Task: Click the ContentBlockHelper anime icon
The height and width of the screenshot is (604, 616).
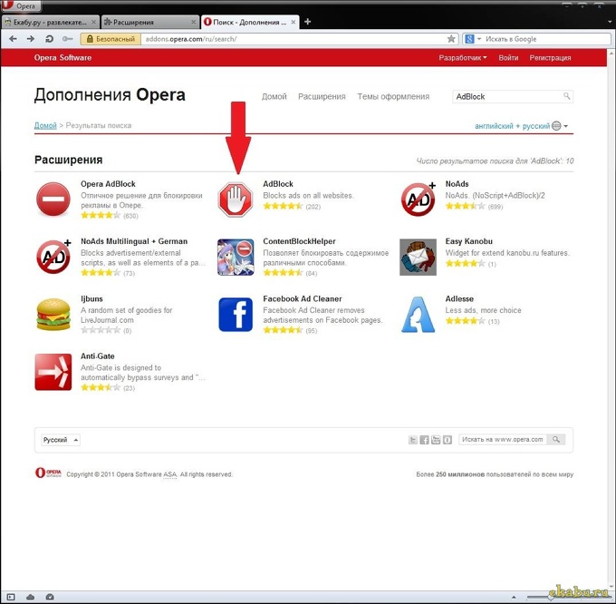Action: click(236, 257)
